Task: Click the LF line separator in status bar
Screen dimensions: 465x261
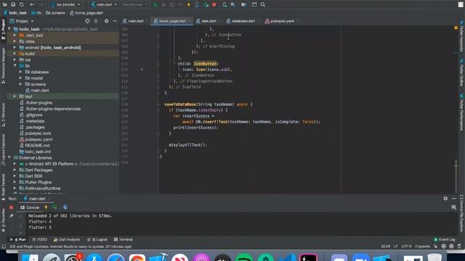Action: (x=395, y=246)
